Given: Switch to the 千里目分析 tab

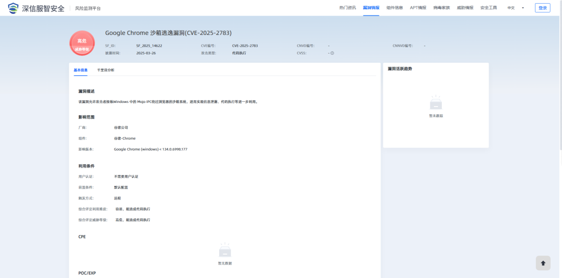Looking at the screenshot, I should point(105,70).
